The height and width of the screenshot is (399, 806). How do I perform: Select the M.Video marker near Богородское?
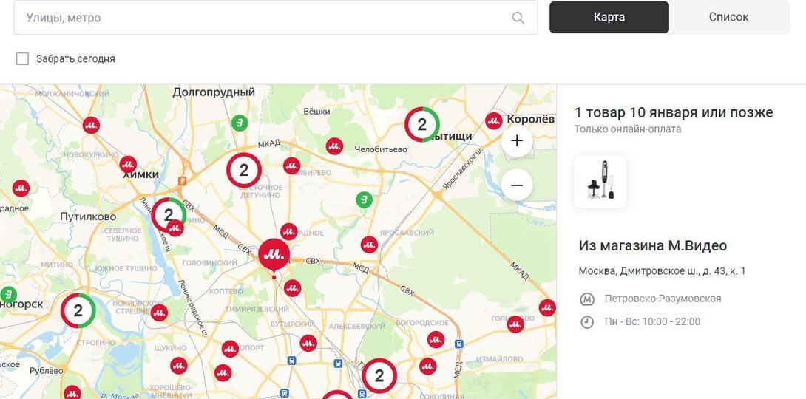(x=436, y=339)
